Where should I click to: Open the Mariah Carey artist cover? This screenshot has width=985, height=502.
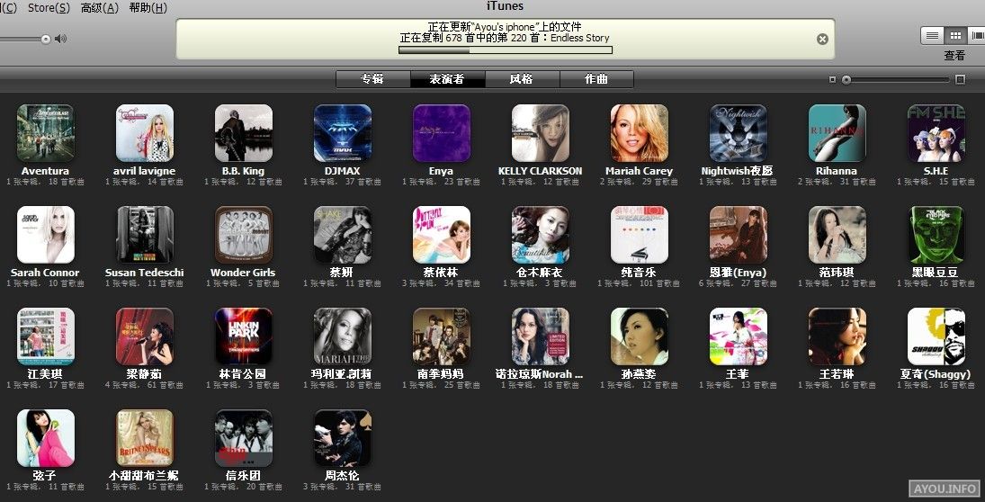639,133
